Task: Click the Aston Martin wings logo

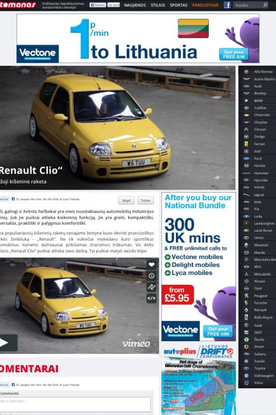Action: pyautogui.click(x=246, y=79)
